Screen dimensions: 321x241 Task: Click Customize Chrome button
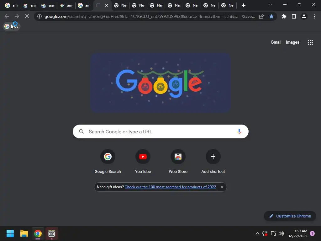pos(290,216)
